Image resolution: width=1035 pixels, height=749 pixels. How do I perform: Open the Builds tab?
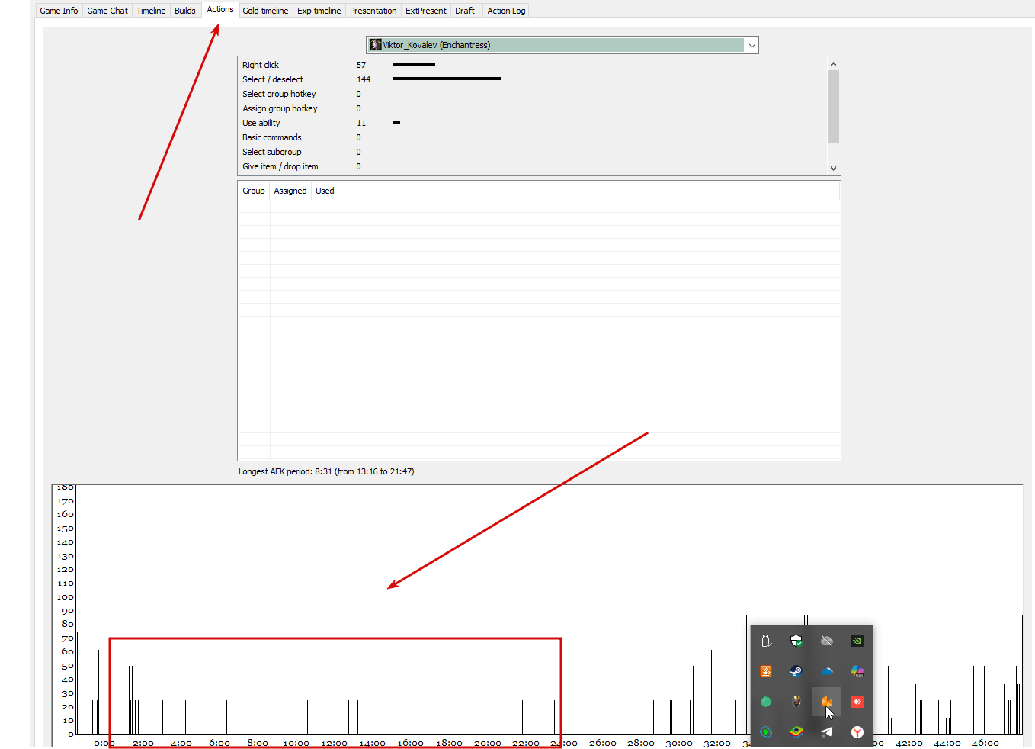(185, 11)
